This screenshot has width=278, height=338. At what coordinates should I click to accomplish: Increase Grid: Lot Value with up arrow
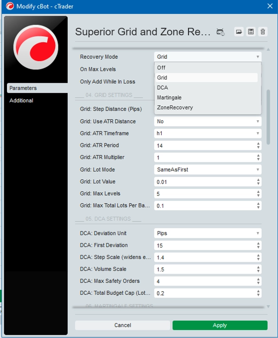click(x=258, y=180)
